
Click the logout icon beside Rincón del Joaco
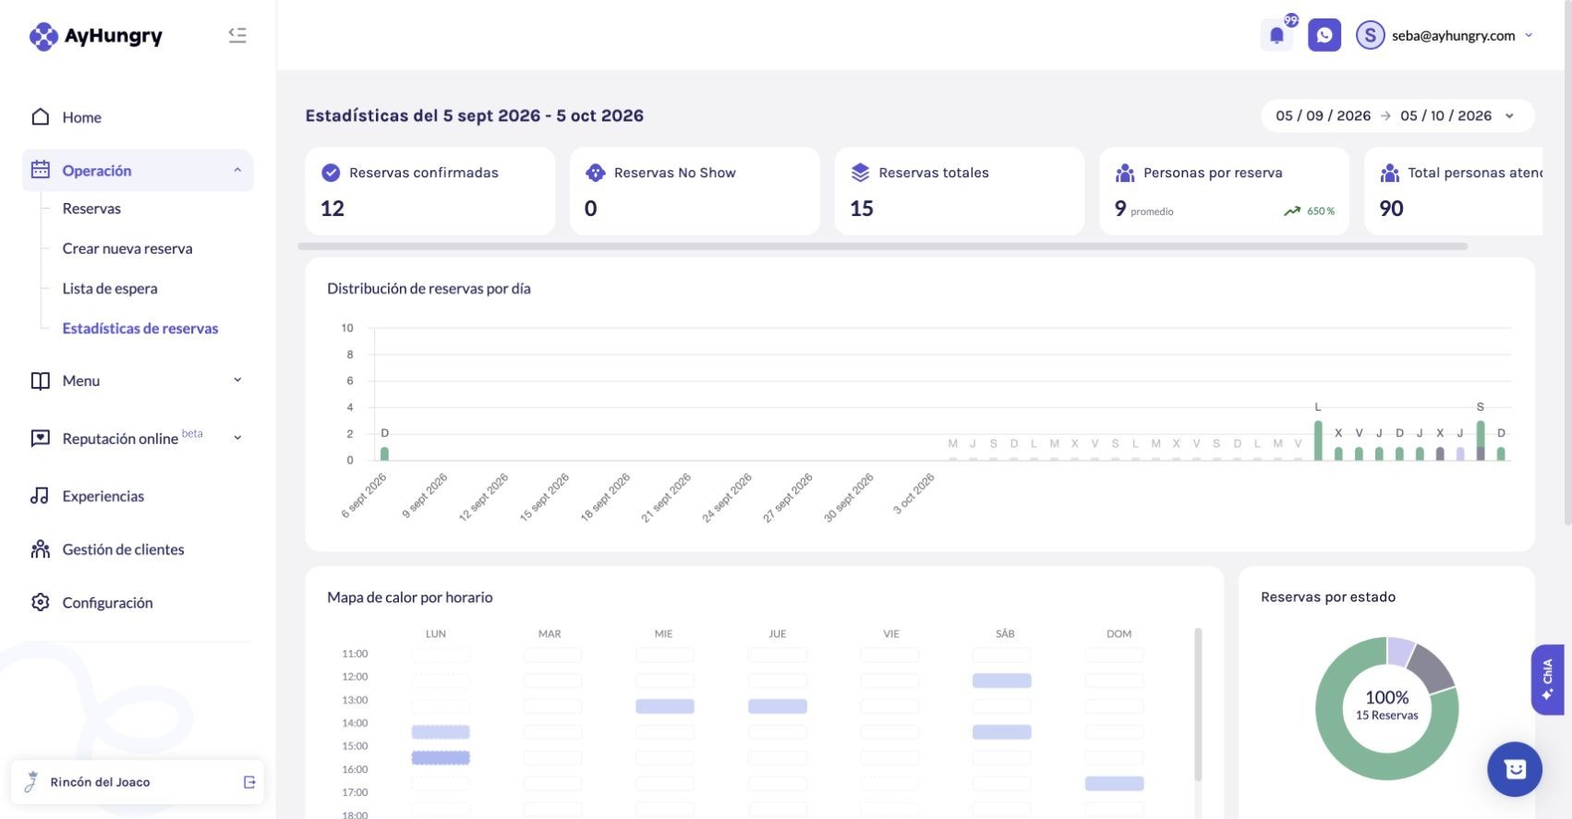click(x=249, y=782)
